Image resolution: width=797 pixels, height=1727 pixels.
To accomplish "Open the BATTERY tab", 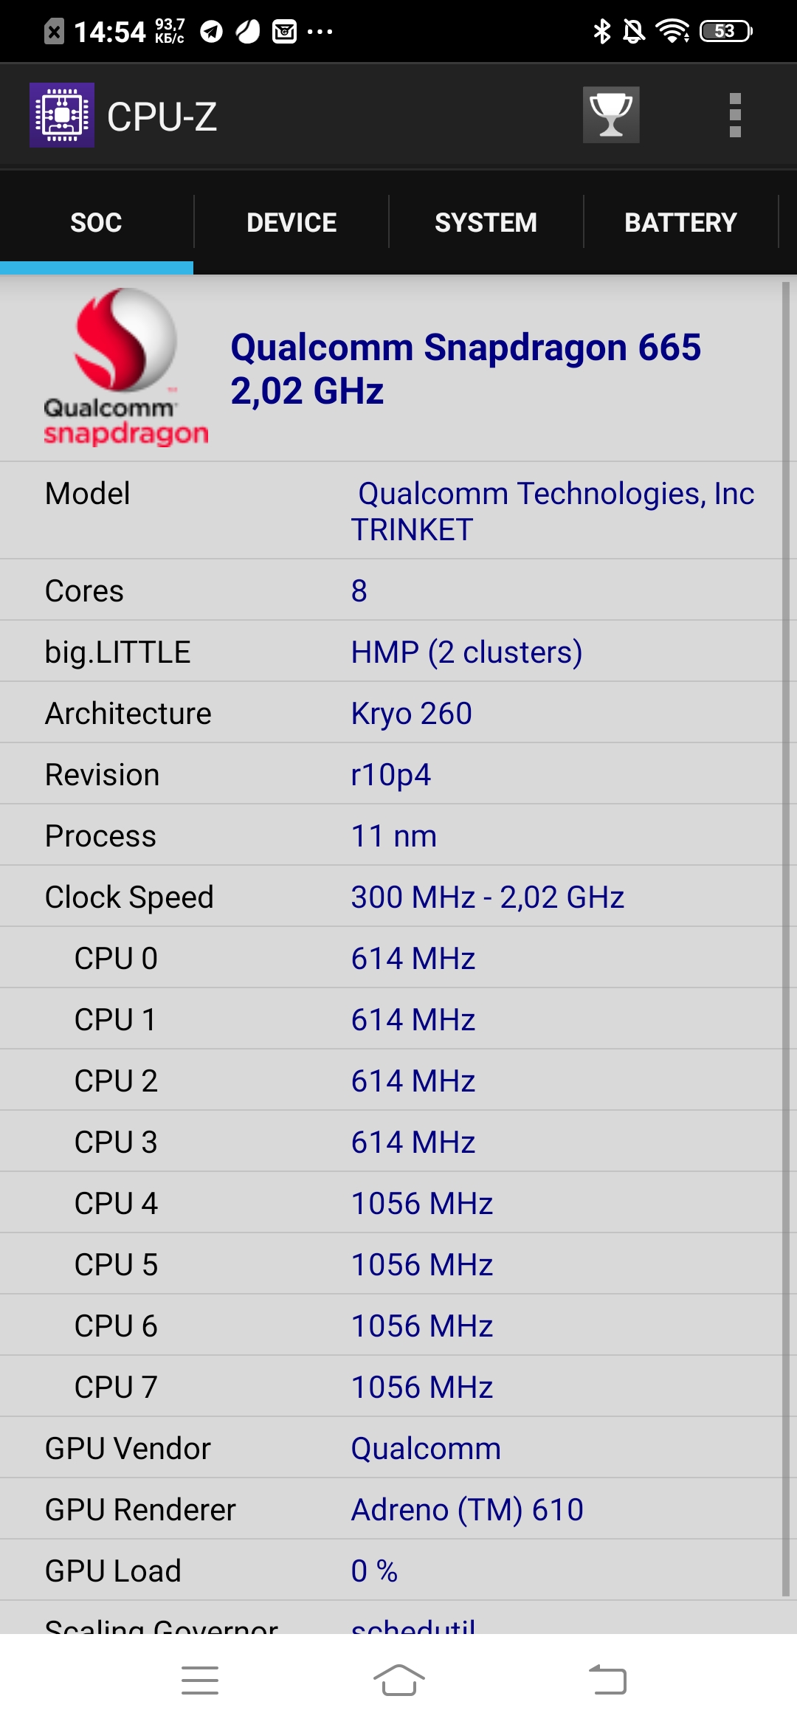I will coord(680,222).
